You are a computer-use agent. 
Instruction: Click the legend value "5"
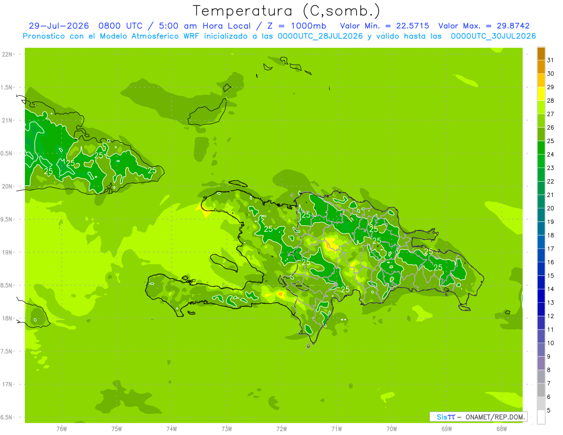pyautogui.click(x=549, y=410)
